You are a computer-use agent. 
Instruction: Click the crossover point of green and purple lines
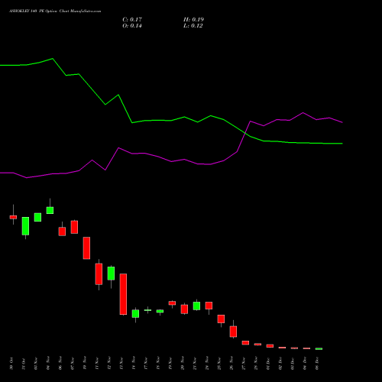(x=244, y=133)
